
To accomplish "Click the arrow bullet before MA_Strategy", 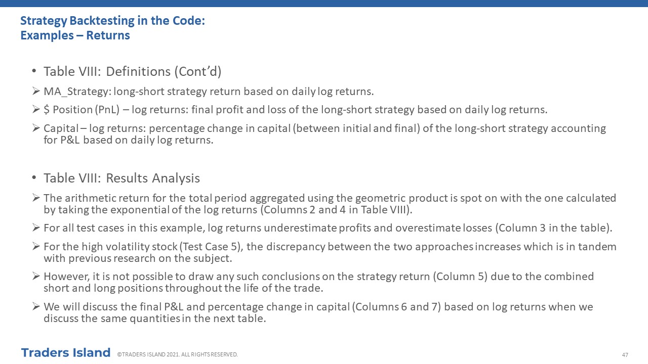I will click(x=36, y=92).
